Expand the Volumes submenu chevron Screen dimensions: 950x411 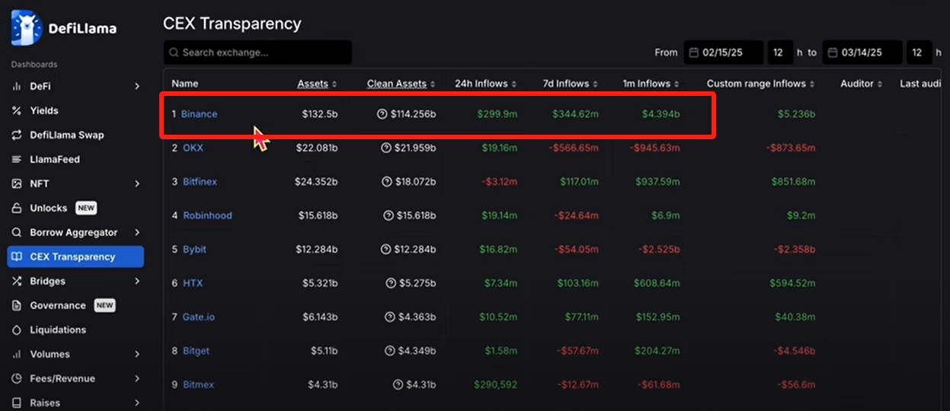[137, 354]
